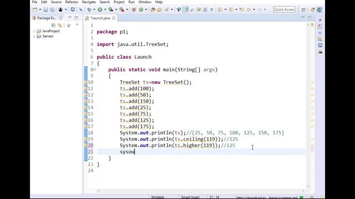Click the New Java Class icon
This screenshot has width=355, height=199.
click(x=141, y=10)
